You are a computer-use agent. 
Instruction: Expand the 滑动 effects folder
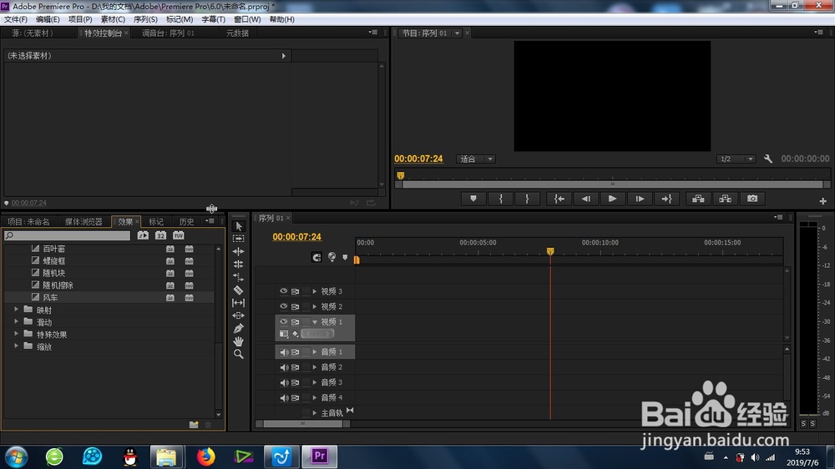(16, 321)
